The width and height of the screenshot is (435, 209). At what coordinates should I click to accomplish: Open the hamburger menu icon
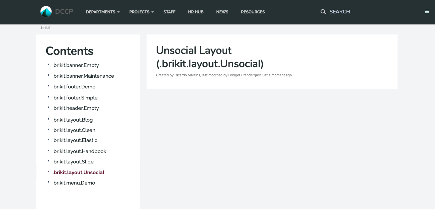tap(427, 11)
